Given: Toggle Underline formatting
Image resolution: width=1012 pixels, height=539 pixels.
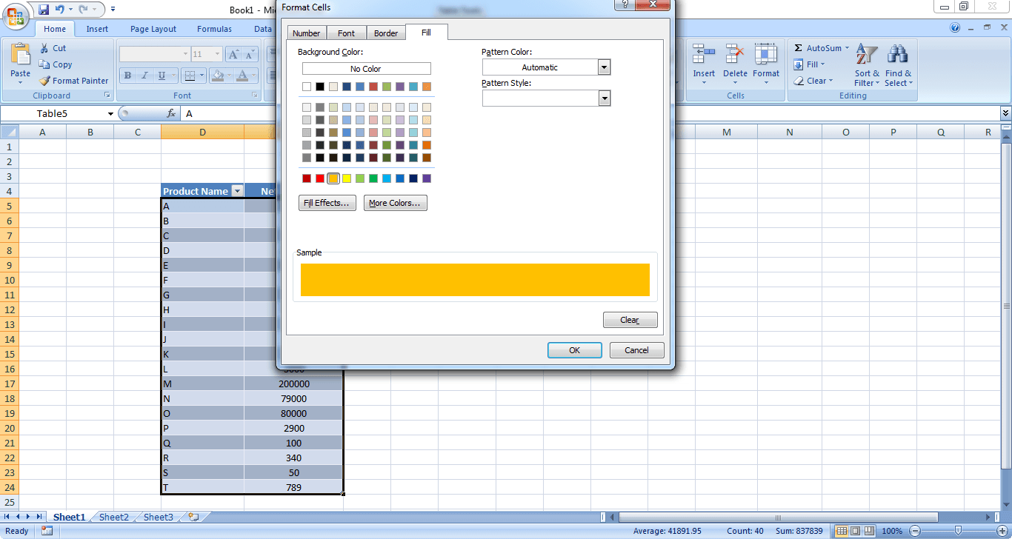Looking at the screenshot, I should [x=161, y=75].
